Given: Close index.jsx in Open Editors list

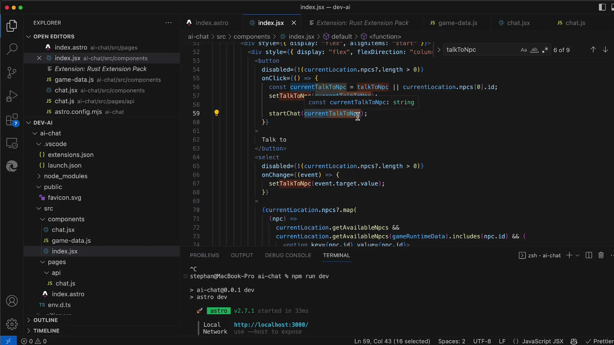Looking at the screenshot, I should coord(39,58).
